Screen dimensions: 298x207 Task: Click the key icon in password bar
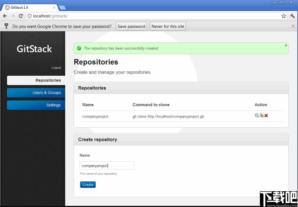point(6,26)
